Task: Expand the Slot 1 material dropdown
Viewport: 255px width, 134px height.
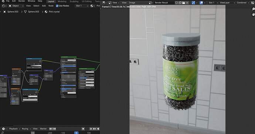Action: (x=82, y=6)
